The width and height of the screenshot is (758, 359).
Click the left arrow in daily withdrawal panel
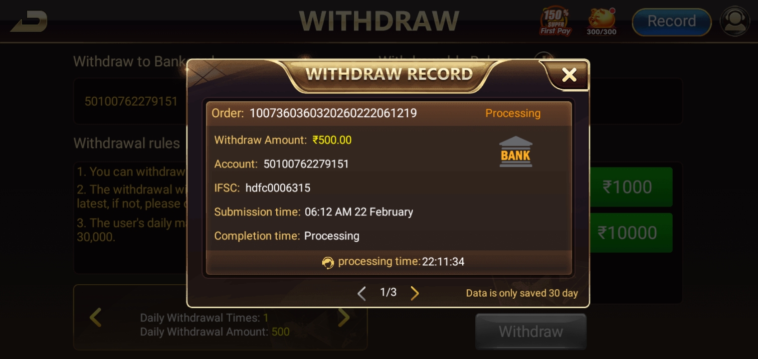click(95, 317)
